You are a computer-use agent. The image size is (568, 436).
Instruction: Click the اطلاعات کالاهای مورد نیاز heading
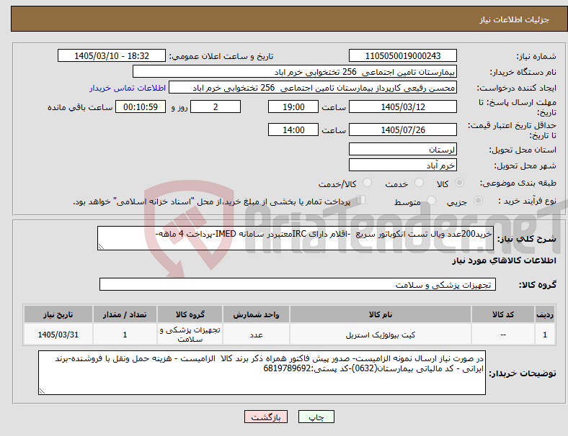[504, 260]
